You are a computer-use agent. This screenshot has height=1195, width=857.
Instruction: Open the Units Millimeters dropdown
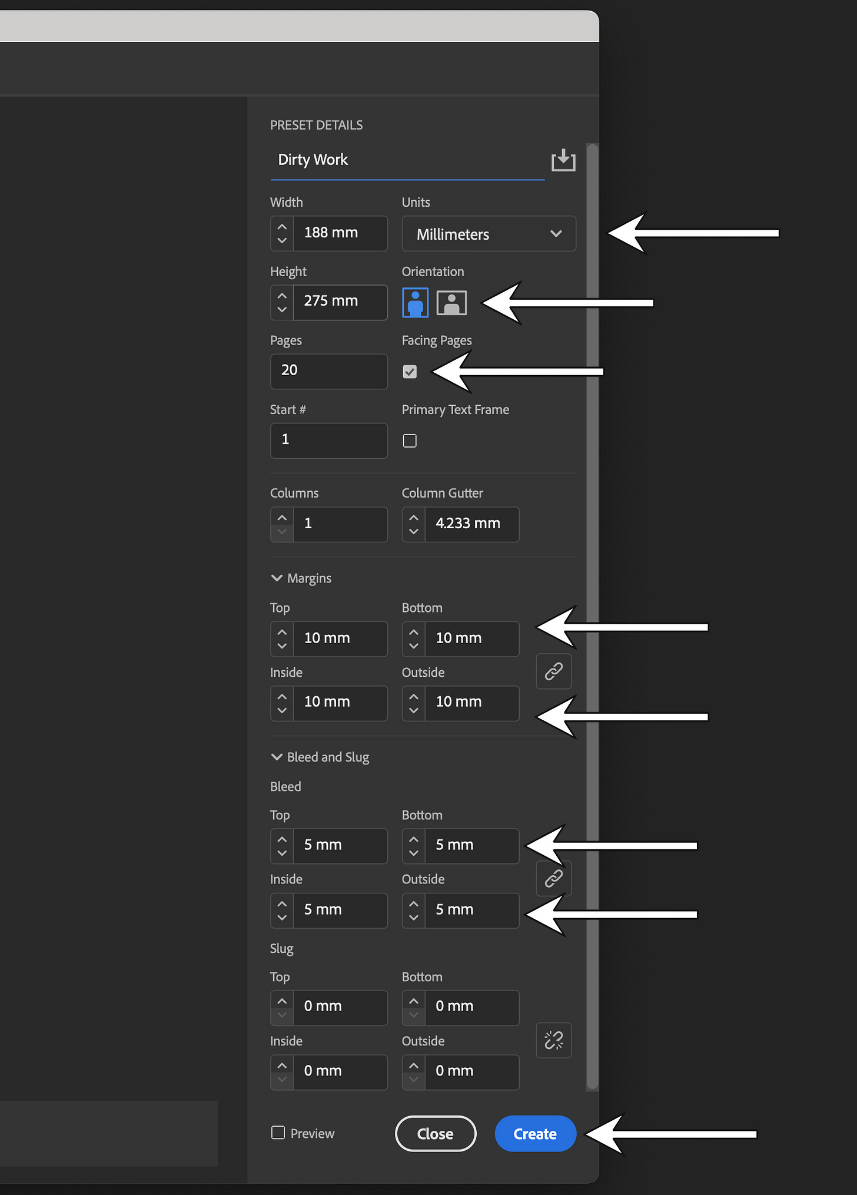point(489,234)
